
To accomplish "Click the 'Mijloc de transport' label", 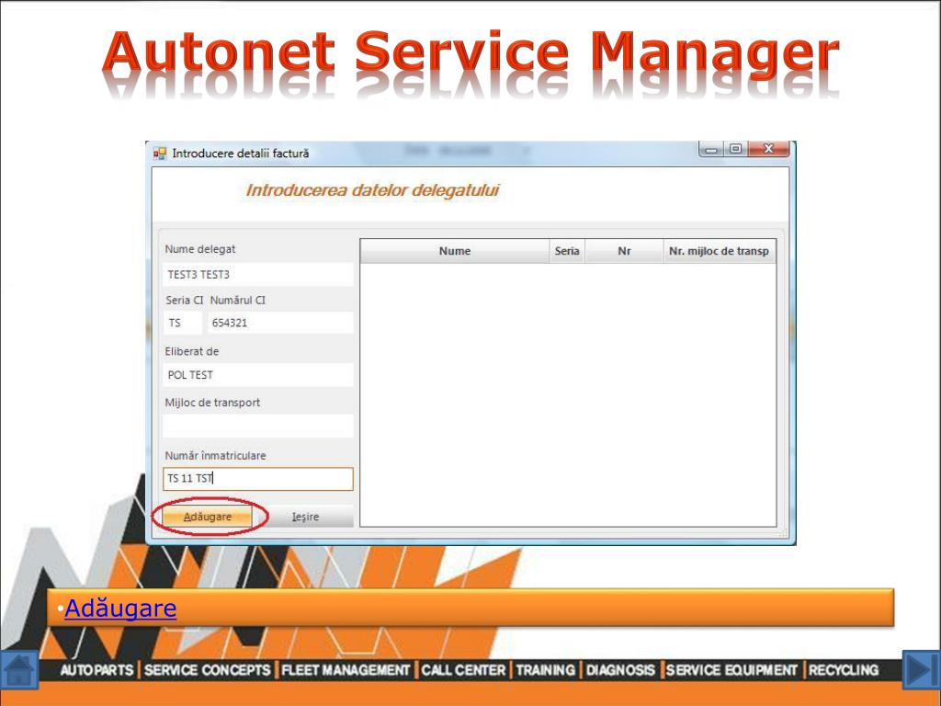I will [212, 403].
